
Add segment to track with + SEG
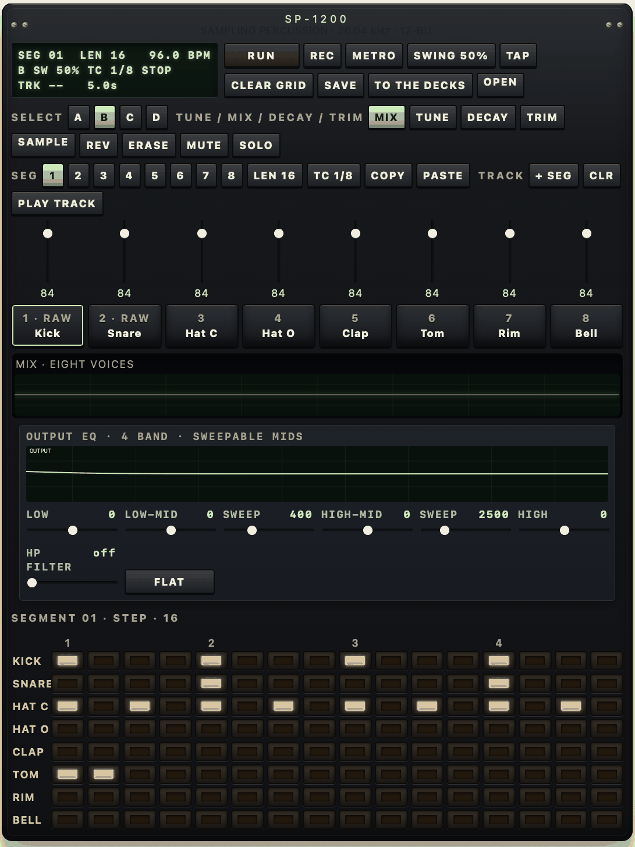(554, 175)
